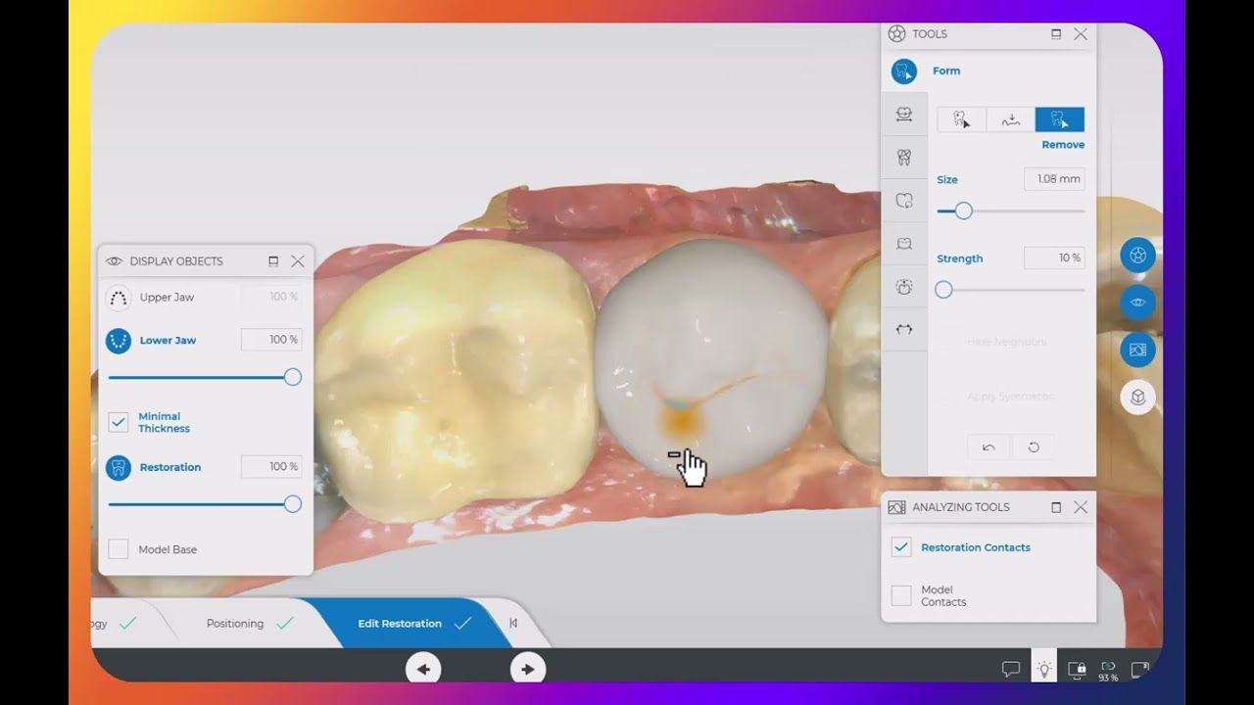
Task: Enable the Model Base checkbox
Action: click(x=119, y=549)
